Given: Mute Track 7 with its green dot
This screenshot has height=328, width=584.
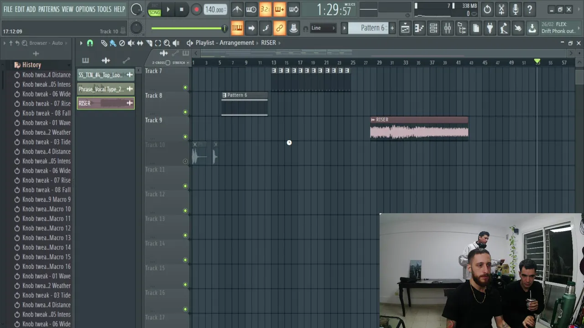Looking at the screenshot, I should [x=185, y=87].
